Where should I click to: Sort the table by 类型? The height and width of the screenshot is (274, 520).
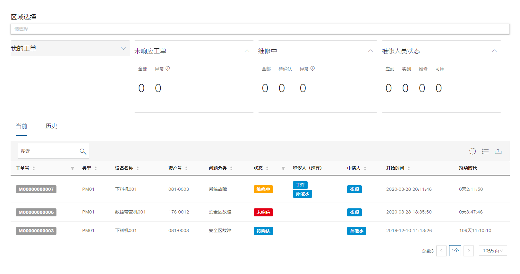pos(96,168)
